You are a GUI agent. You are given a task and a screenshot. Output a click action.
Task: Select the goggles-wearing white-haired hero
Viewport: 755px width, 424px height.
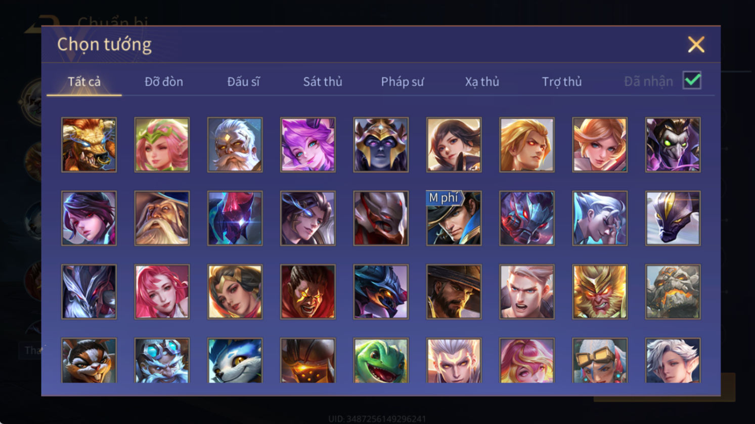(599, 360)
